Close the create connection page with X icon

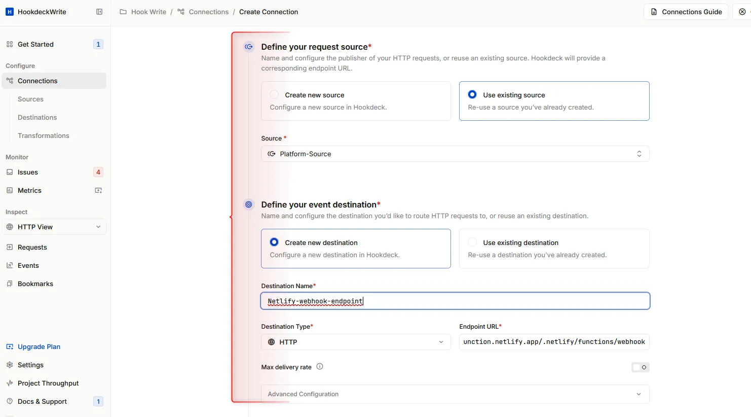coord(742,12)
